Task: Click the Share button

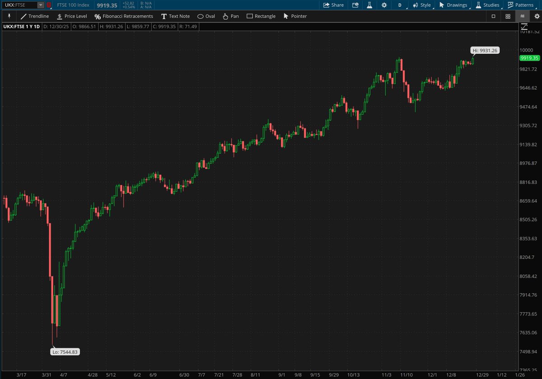Action: [333, 5]
